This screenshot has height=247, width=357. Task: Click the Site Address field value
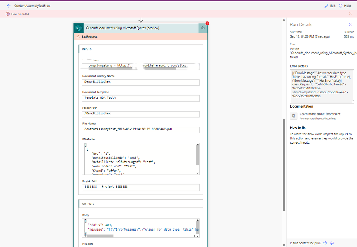pos(141,66)
